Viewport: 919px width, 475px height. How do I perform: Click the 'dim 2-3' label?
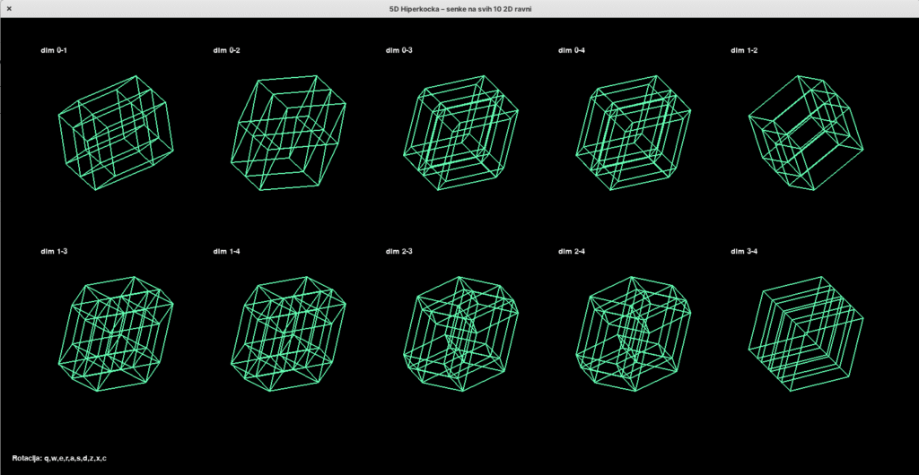[399, 252]
